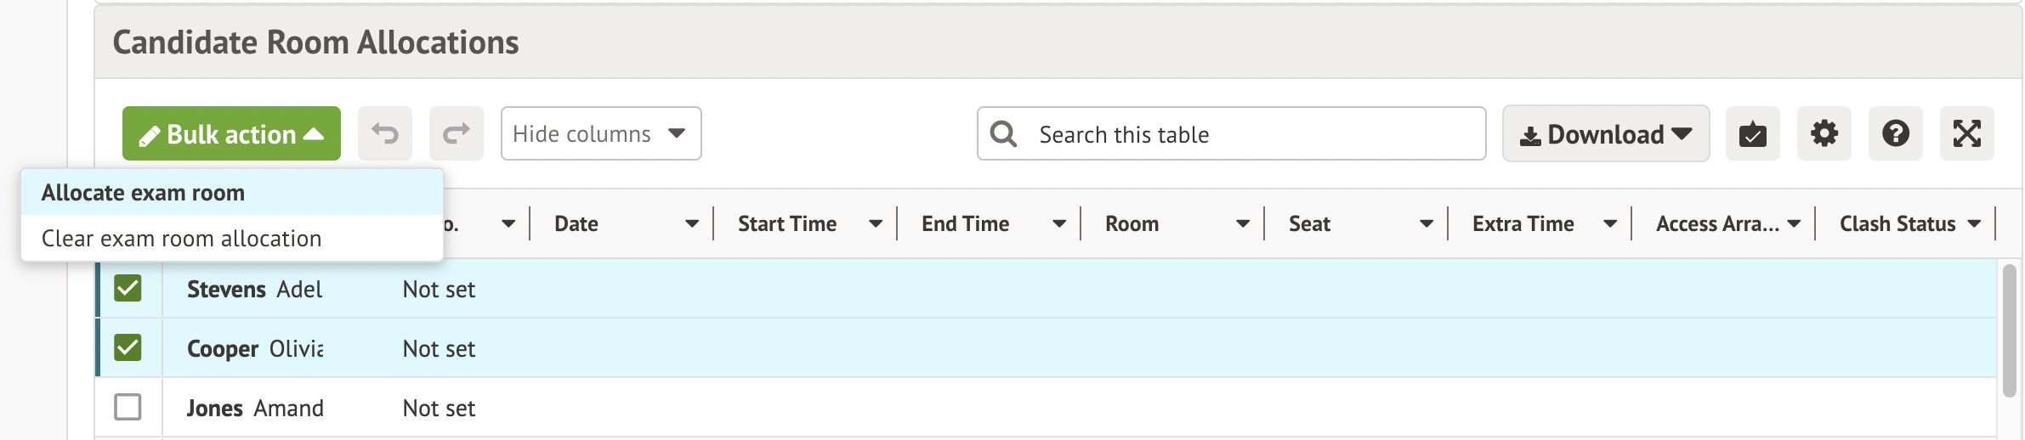The width and height of the screenshot is (2025, 440).
Task: Click the Download button
Action: [x=1605, y=133]
